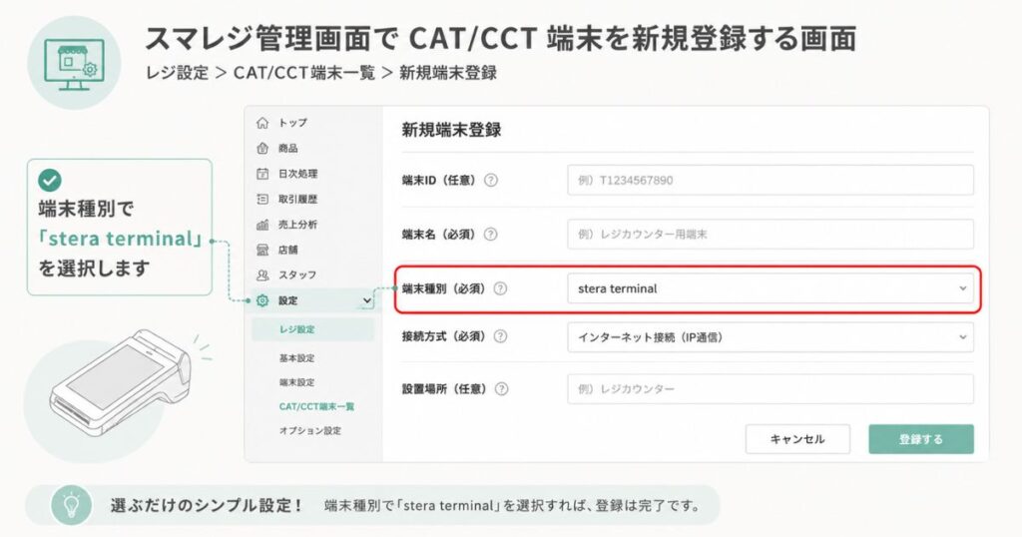1022x537 pixels.
Task: Collapse the 設定 menu chevron
Action: 367,300
